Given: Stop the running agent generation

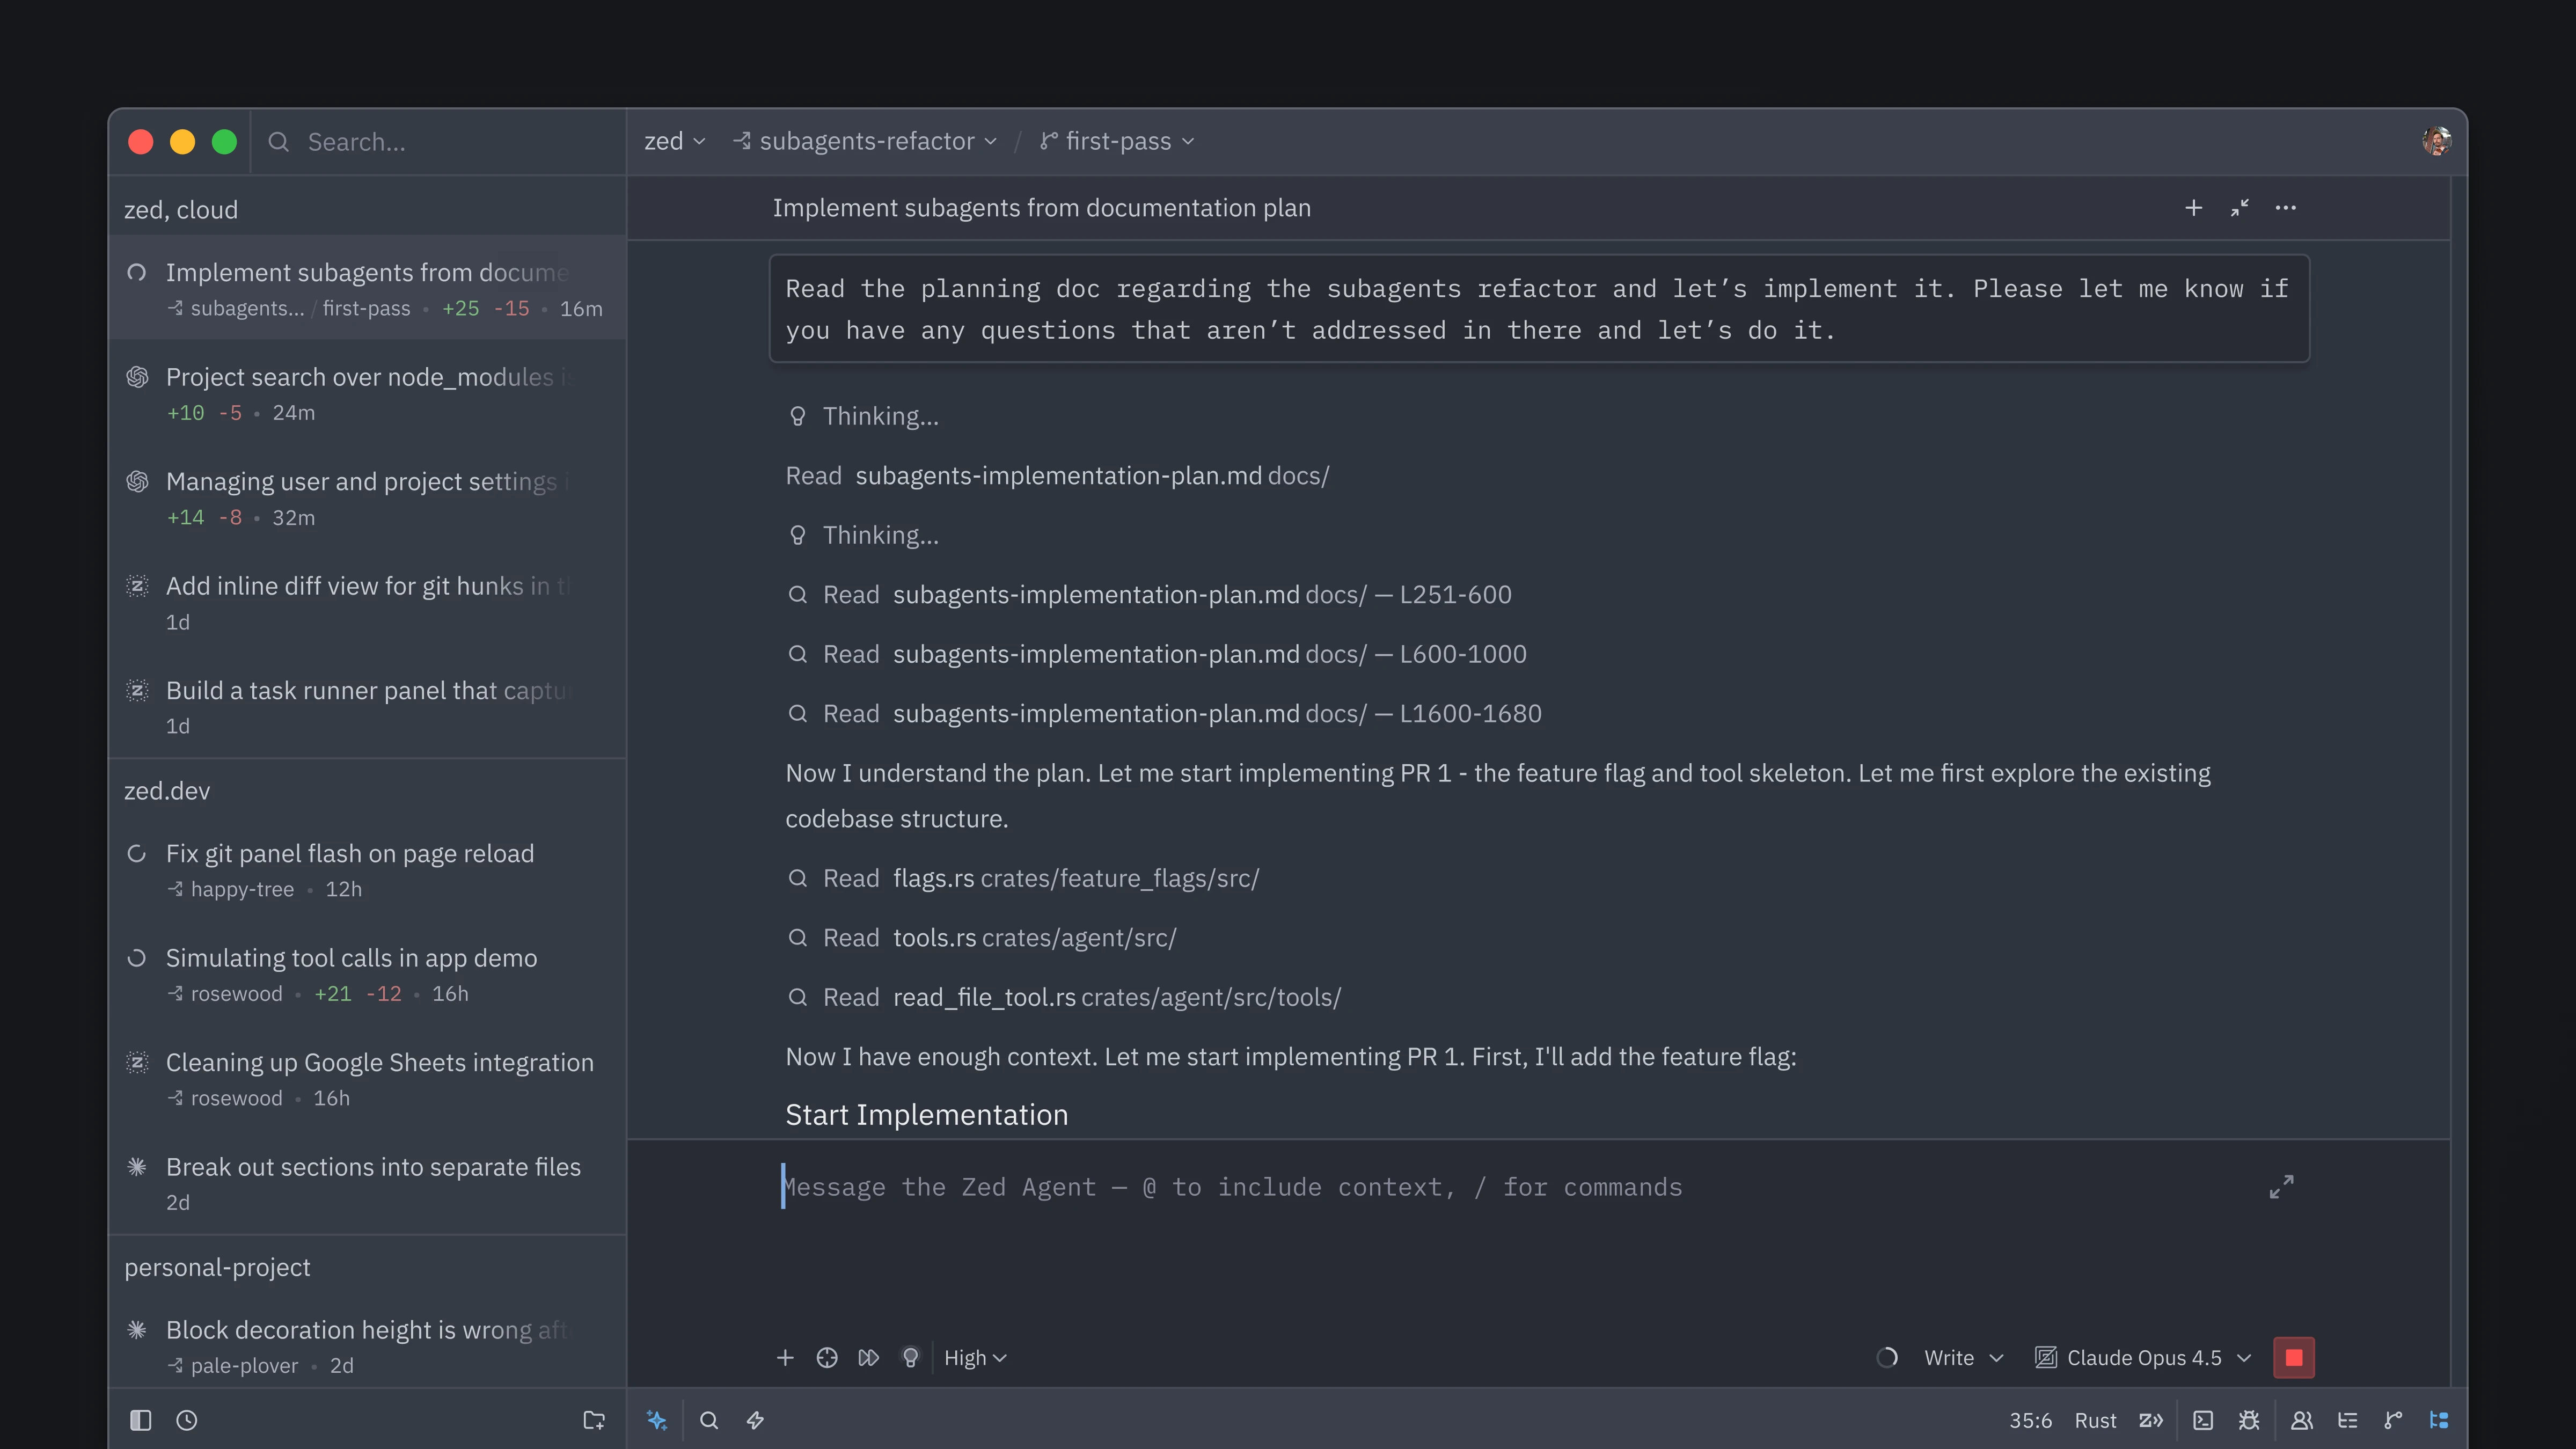Looking at the screenshot, I should 2293,1357.
